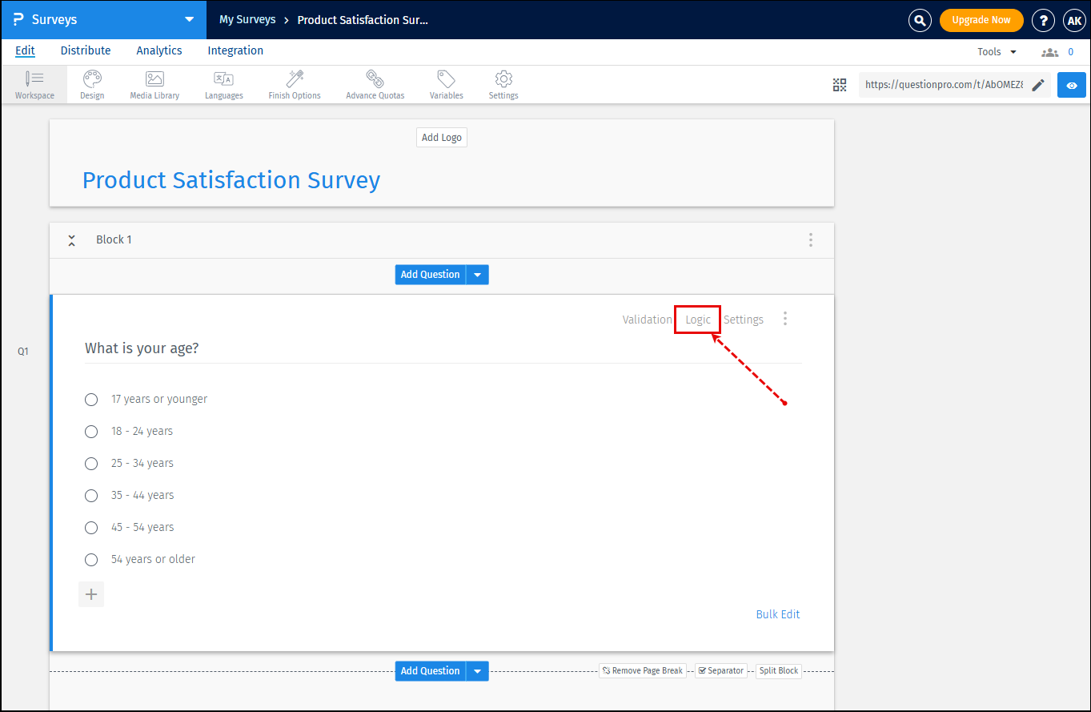Image resolution: width=1091 pixels, height=712 pixels.
Task: Open the Variables panel
Action: coord(446,84)
